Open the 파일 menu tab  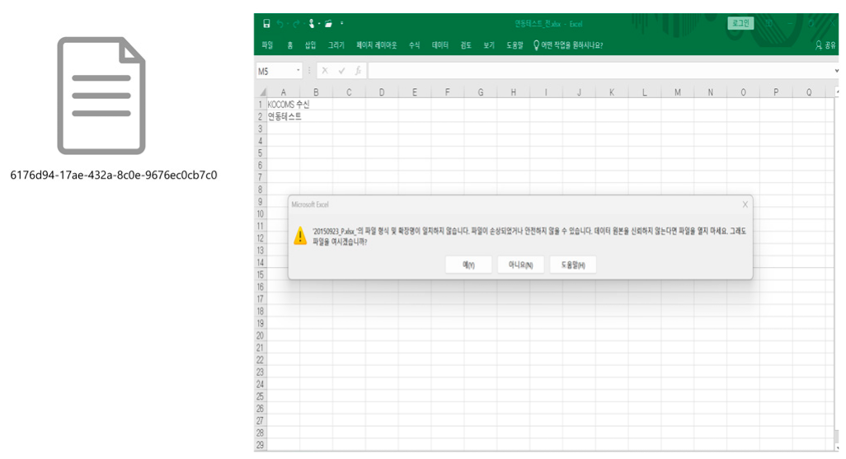(267, 46)
